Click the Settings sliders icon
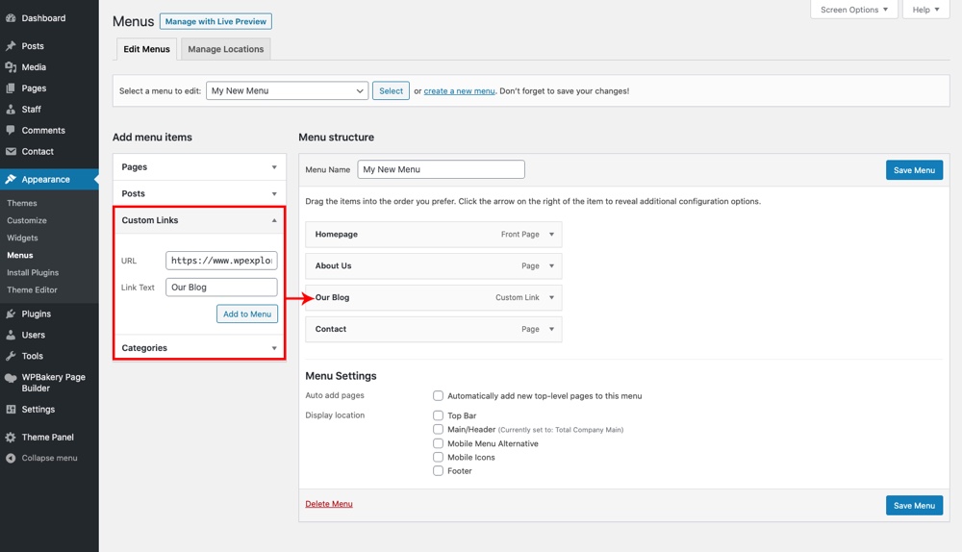The image size is (962, 552). tap(11, 409)
